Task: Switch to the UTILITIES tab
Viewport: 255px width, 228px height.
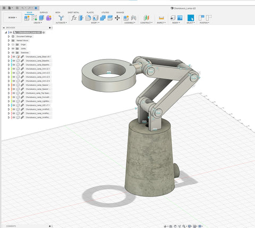Action: 105,12
